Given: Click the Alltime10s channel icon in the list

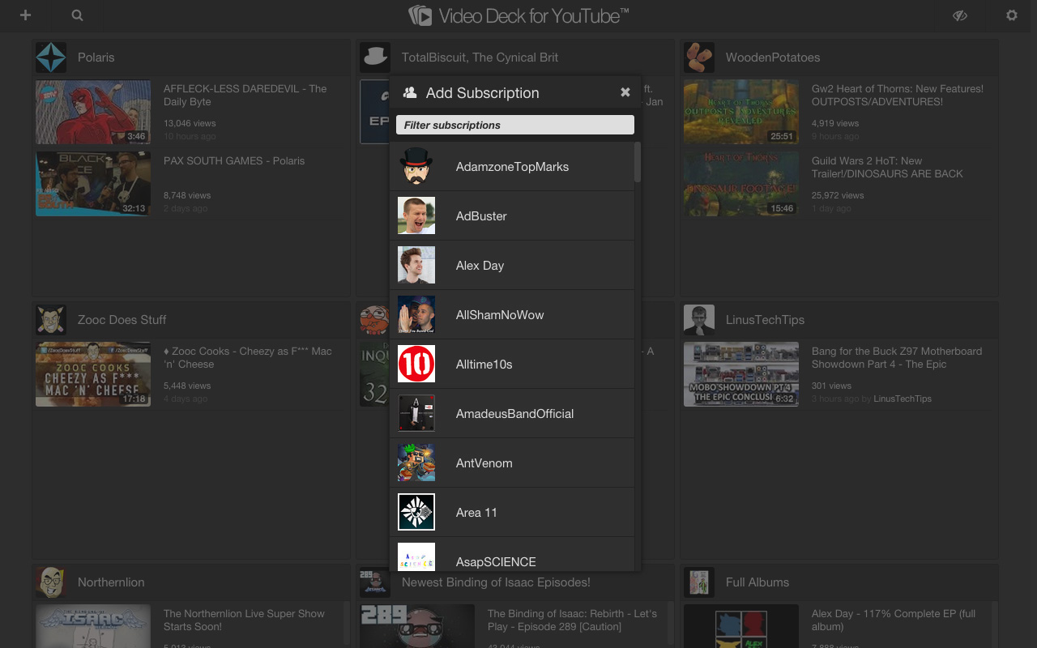Looking at the screenshot, I should [x=416, y=364].
